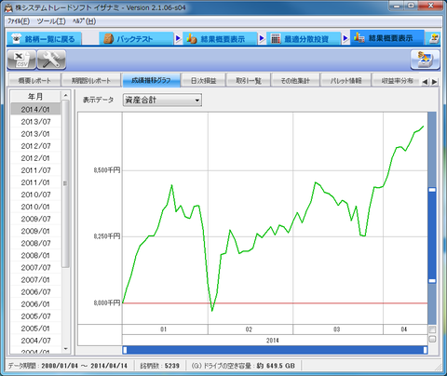Click the money chest icon at right
Viewport: 447px width, 376px height.
pyautogui.click(x=425, y=60)
